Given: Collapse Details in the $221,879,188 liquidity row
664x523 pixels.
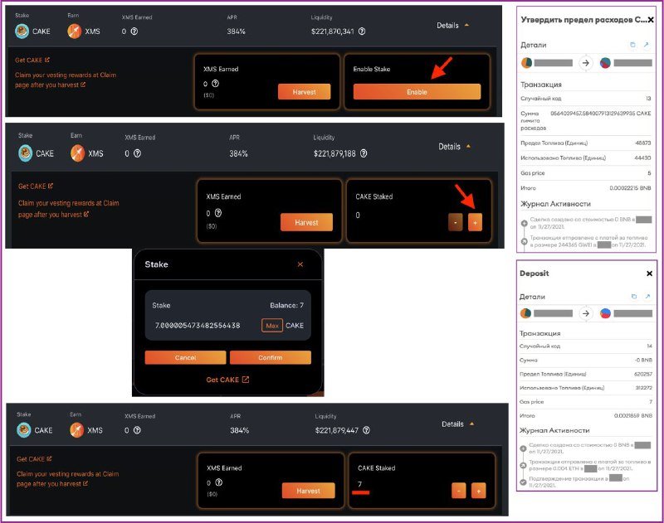Looking at the screenshot, I should pos(455,147).
